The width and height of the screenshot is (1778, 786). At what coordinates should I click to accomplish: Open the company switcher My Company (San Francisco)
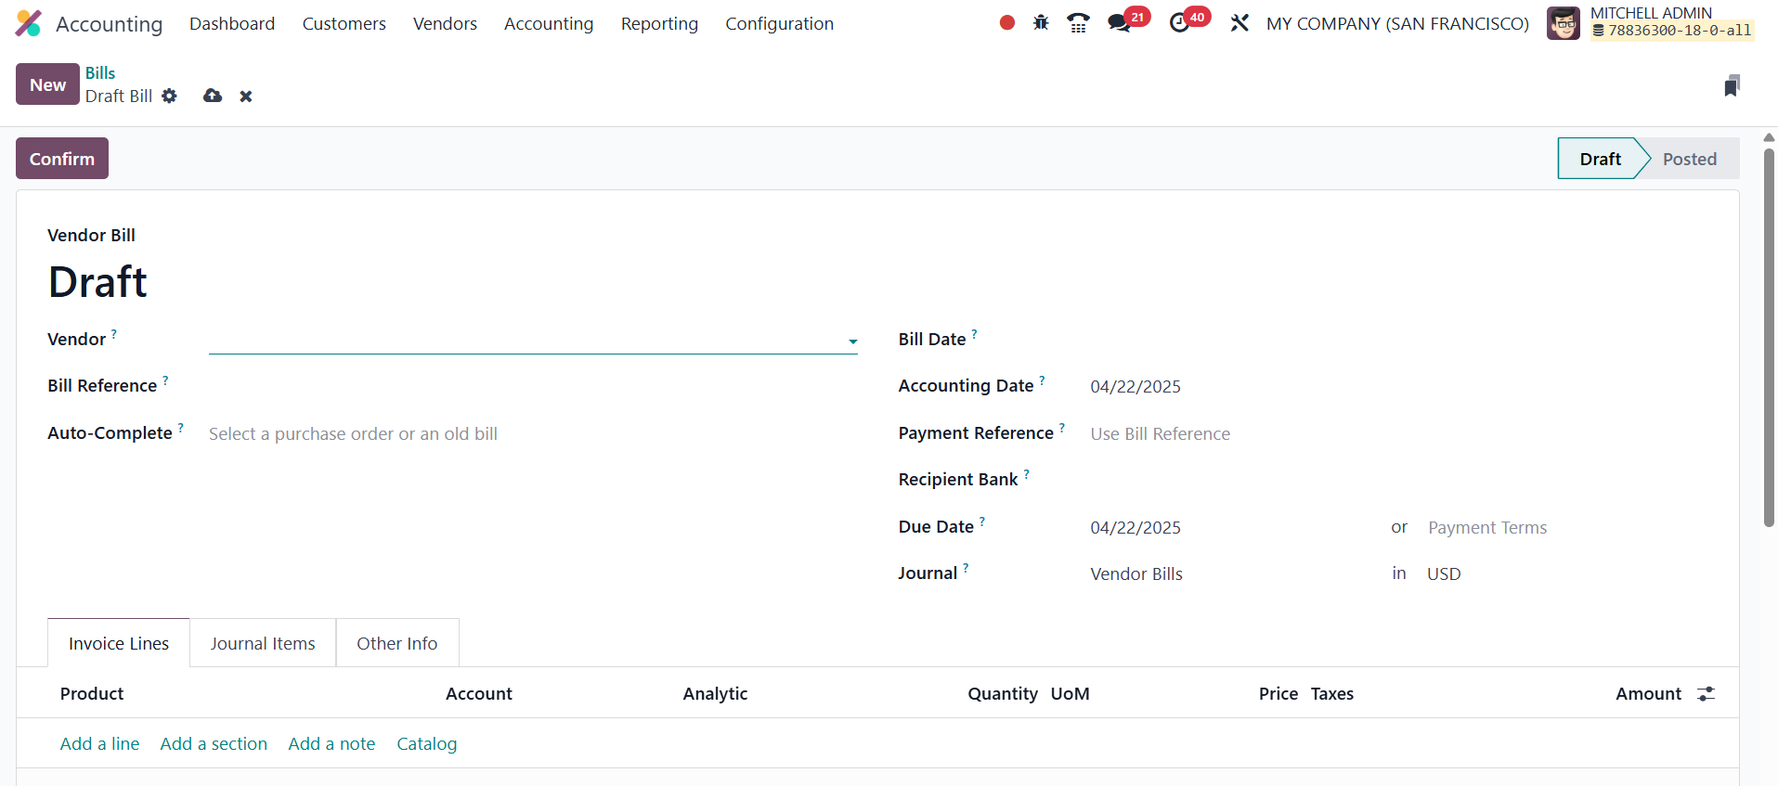click(x=1396, y=23)
